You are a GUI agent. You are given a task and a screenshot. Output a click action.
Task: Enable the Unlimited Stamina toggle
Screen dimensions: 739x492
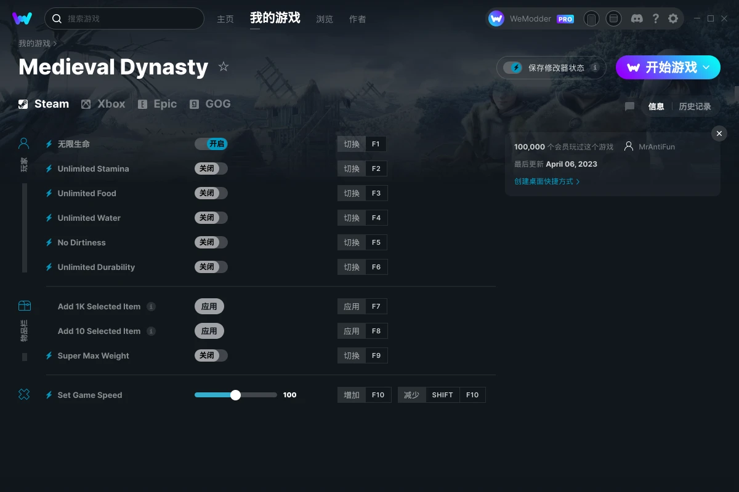(x=211, y=169)
